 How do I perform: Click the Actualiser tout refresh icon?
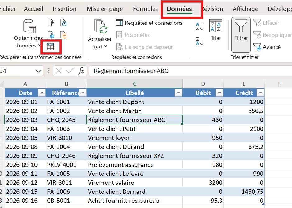click(101, 26)
